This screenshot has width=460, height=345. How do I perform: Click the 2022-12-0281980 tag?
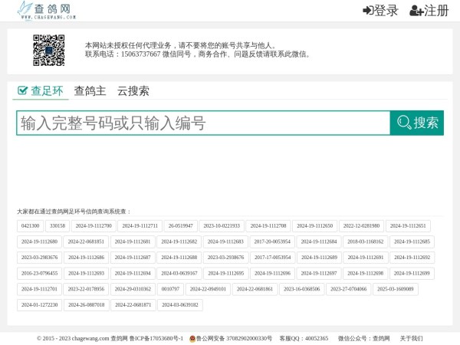click(361, 226)
